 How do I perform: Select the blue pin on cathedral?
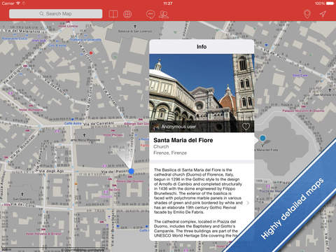pyautogui.click(x=262, y=138)
